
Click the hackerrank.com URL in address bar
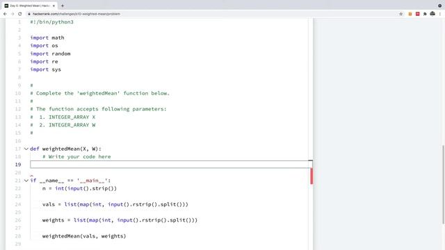(76, 14)
